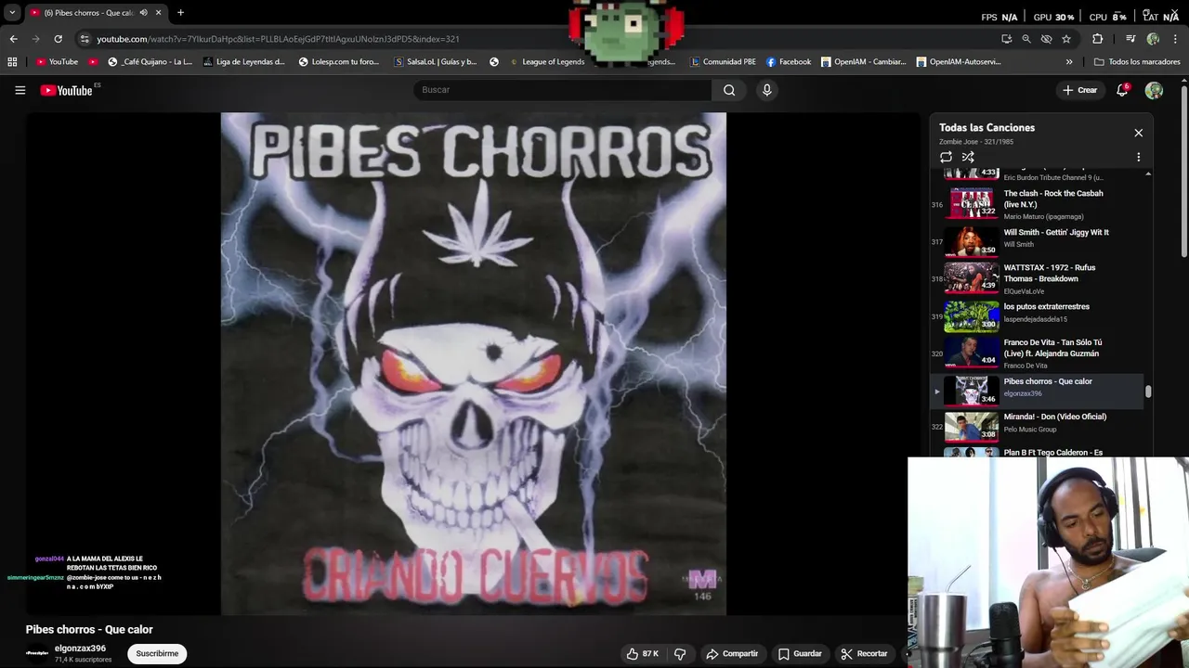
Task: Open the Café Quijano bookmark
Action: 150,62
